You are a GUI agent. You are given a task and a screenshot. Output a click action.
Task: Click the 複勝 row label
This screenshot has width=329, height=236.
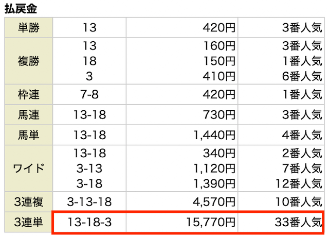tap(29, 61)
